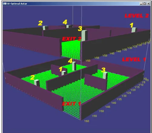152x133 pixels.
Task: Click yellow number 1 on Level 1
Action: pyautogui.click(x=61, y=69)
